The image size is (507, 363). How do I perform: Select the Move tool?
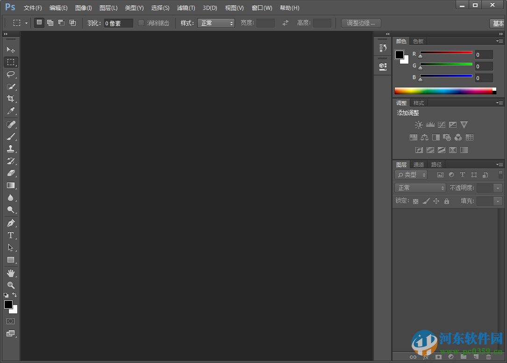tap(11, 50)
